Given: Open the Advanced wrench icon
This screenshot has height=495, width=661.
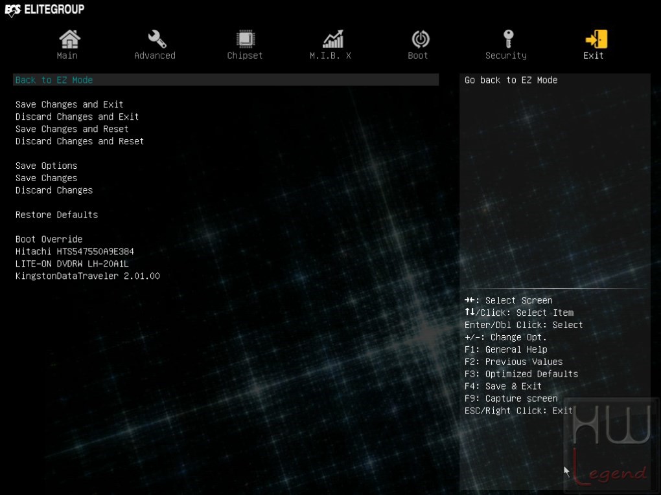Looking at the screenshot, I should click(x=157, y=39).
